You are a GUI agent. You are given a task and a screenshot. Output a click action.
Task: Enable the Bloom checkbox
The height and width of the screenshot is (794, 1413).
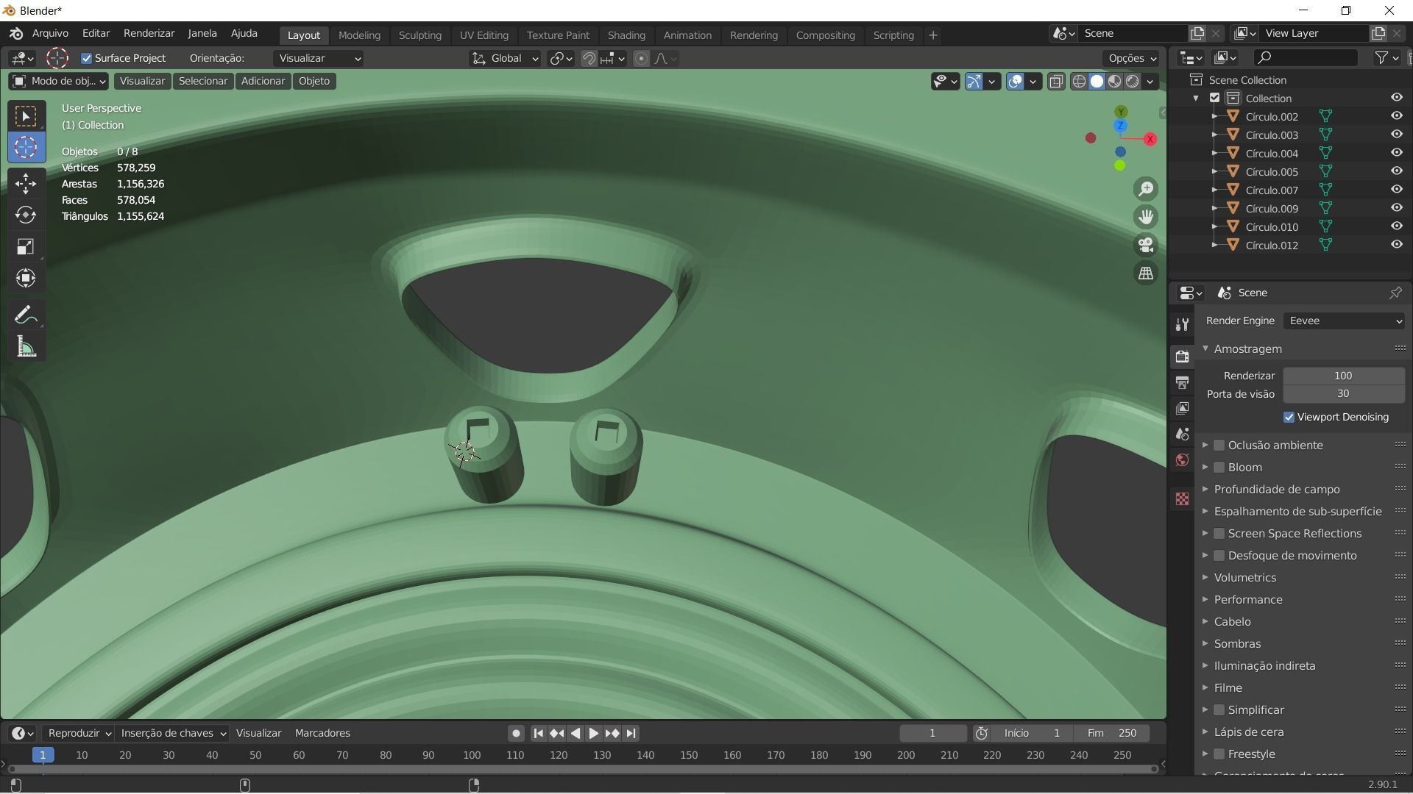1219,468
